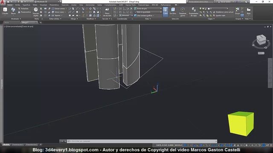Image resolution: width=273 pixels, height=153 pixels.
Task: Click Establecer como actual layer button
Action: [x=223, y=12]
